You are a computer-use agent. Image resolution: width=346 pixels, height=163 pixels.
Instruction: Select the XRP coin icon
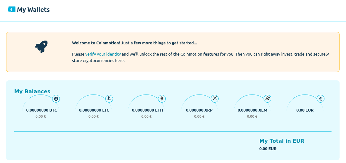(x=215, y=99)
